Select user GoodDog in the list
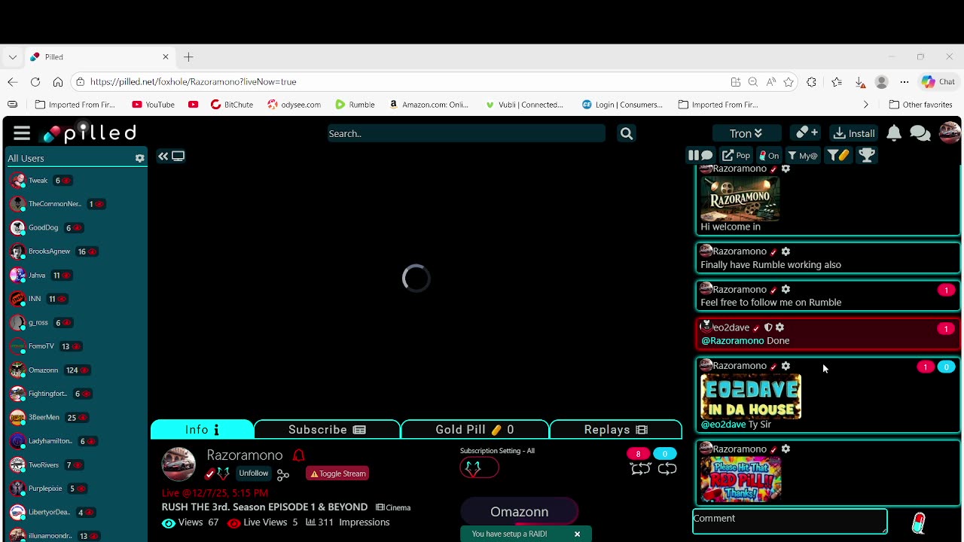964x542 pixels. [43, 228]
